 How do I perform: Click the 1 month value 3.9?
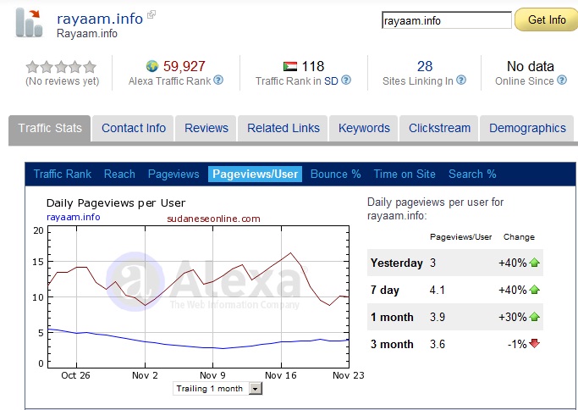coord(438,317)
